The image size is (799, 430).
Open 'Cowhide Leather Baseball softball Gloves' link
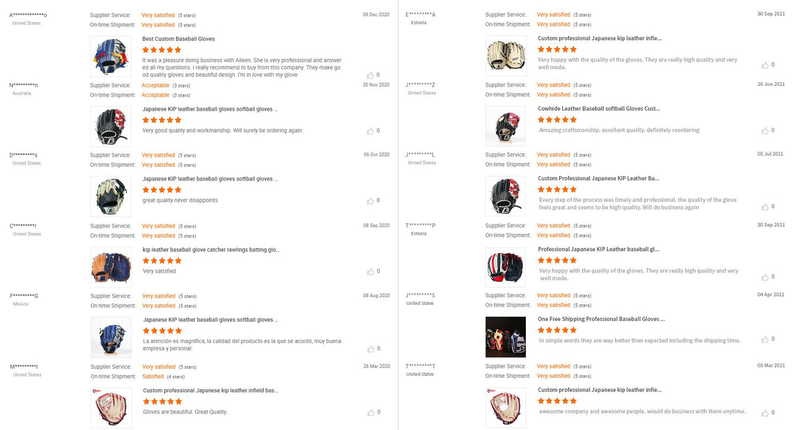(599, 108)
